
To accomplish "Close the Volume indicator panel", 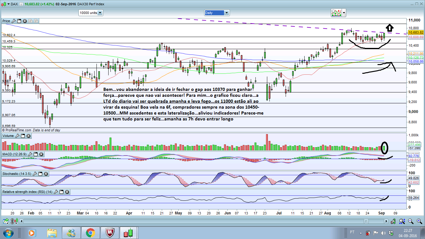I will click(x=28, y=136).
